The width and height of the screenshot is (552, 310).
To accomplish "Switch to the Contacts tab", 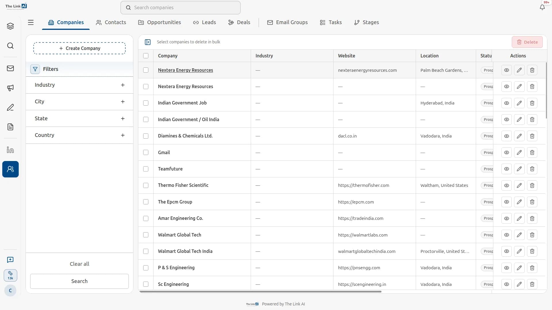I will coord(111,22).
